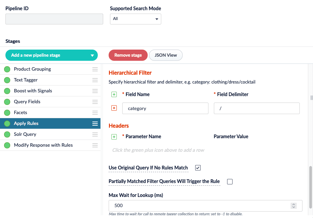
Task: Switch to JSON View
Action: [166, 55]
